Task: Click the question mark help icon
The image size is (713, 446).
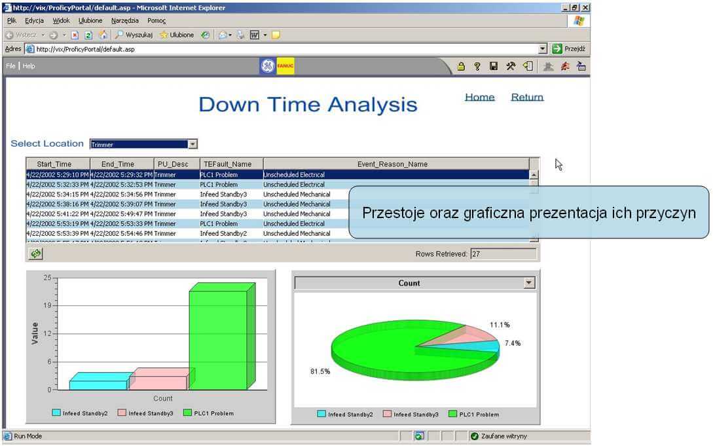Action: coord(477,66)
